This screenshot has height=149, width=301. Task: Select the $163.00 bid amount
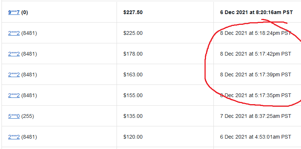coord(133,74)
